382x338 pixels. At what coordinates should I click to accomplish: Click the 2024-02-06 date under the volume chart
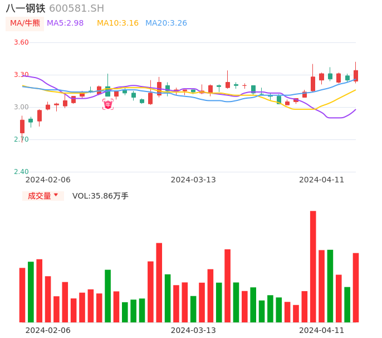[x=48, y=330]
